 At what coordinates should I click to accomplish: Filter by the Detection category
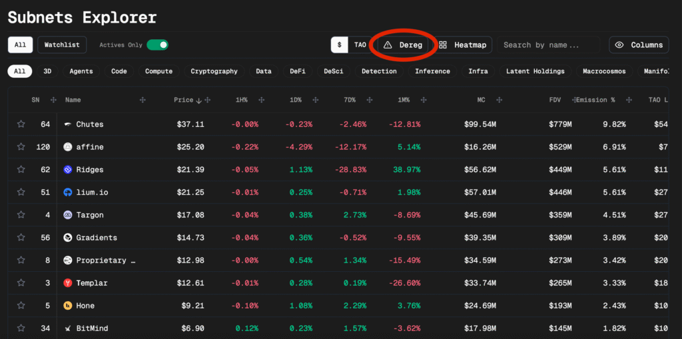coord(379,71)
